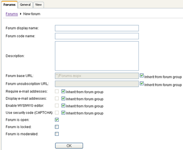Click the disabled Forum unsubscription URL field
183x150 pixels.
click(97, 84)
